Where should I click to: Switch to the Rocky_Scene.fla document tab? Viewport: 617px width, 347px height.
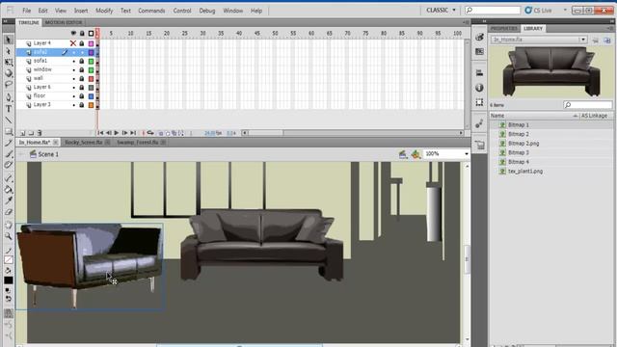point(84,142)
